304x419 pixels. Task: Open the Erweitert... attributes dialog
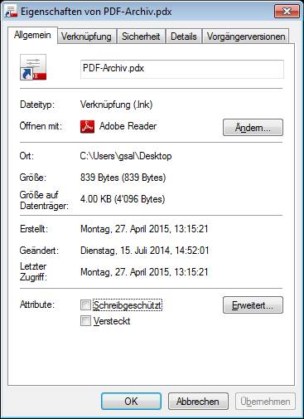(253, 305)
